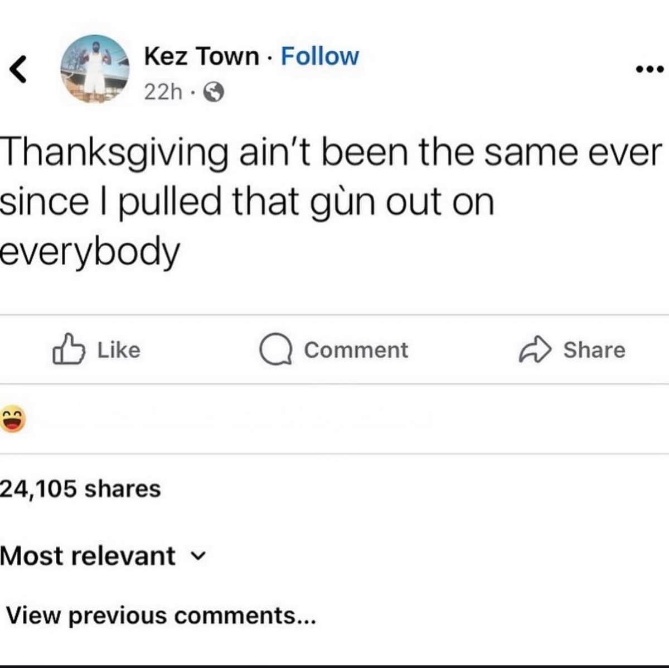Click the post text to expand it
Screen dimensions: 669x668
point(279,200)
